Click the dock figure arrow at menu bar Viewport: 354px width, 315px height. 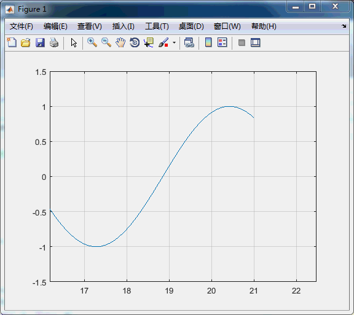tap(344, 26)
